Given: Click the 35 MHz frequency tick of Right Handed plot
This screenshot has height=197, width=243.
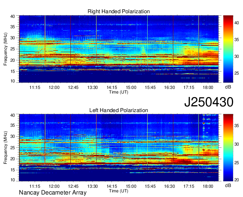Looking at the screenshot, I should pos(13,27).
